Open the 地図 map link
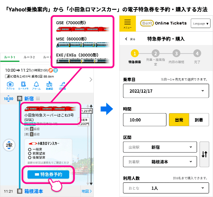This screenshot has height=197, width=213. coord(87,191)
